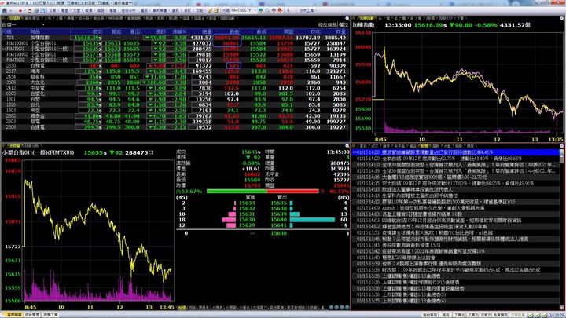Click the 免責聲明 button in status bar
The width and height of the screenshot is (566, 318).
(x=500, y=315)
